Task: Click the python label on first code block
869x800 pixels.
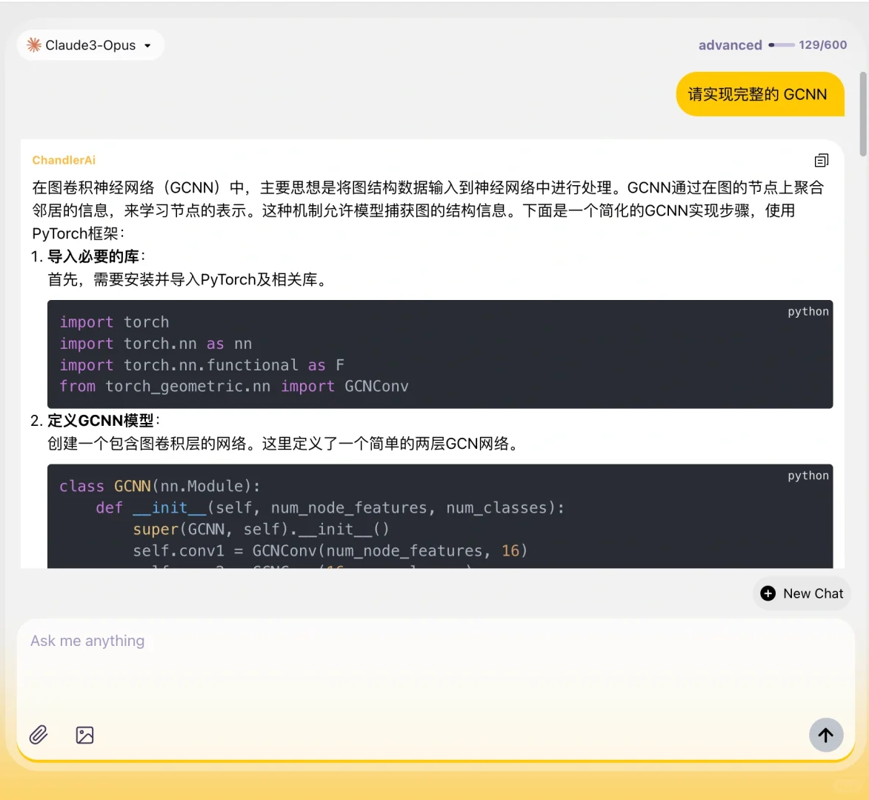Action: (x=808, y=311)
